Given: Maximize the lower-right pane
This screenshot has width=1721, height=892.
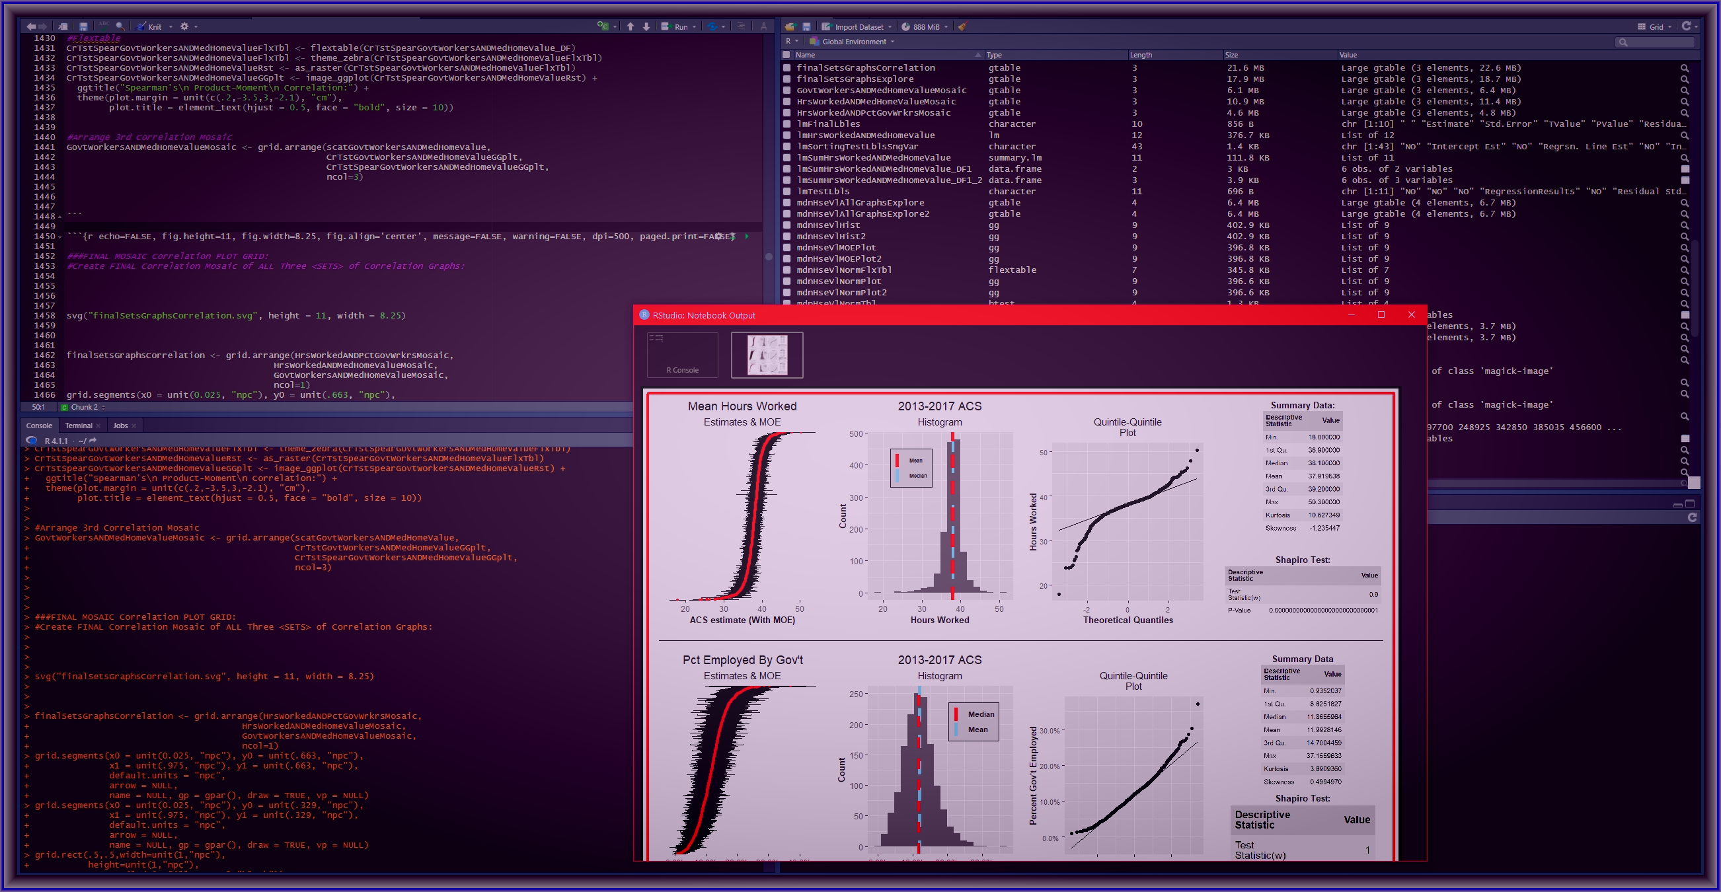Looking at the screenshot, I should pos(1691,503).
